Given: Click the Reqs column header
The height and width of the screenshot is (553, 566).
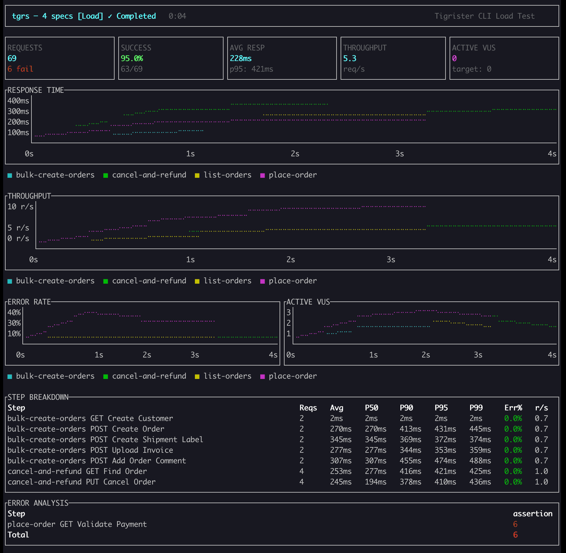Looking at the screenshot, I should click(x=308, y=408).
